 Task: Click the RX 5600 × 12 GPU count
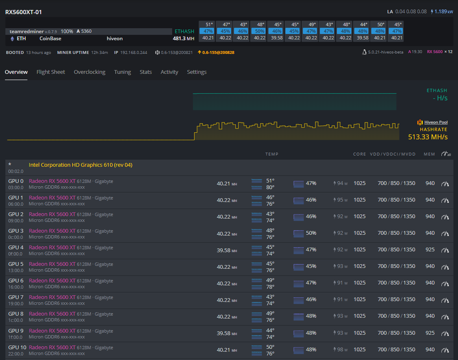pos(440,52)
